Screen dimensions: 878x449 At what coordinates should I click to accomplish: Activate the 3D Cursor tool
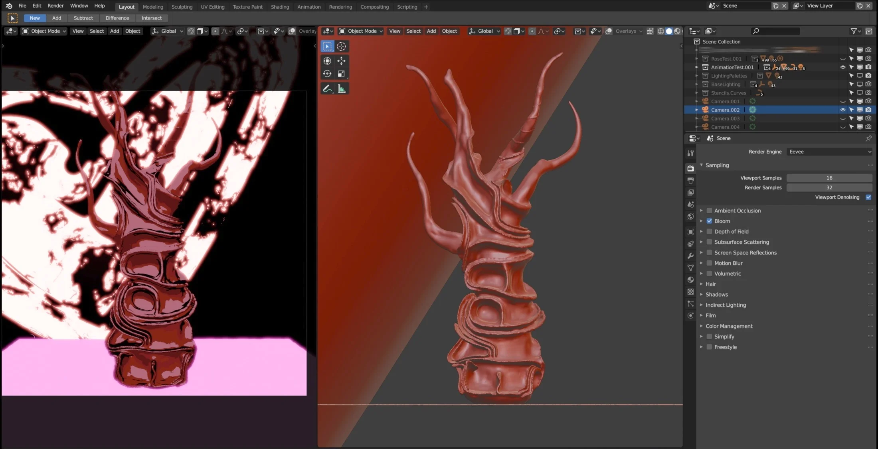(341, 46)
